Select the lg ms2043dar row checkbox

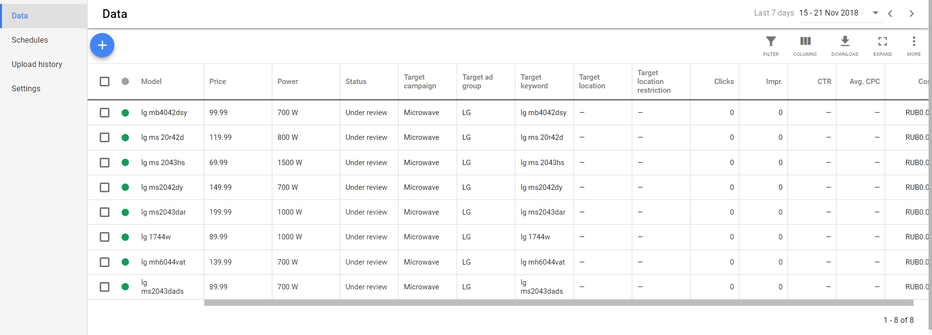coord(105,212)
